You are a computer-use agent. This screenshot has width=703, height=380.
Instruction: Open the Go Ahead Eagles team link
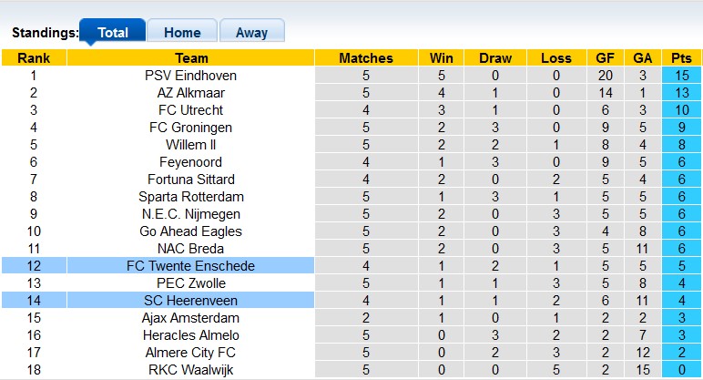[190, 231]
